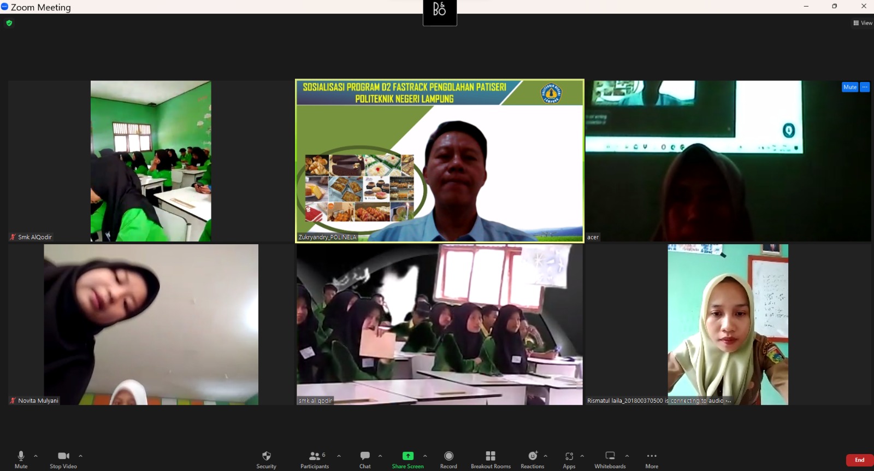Restore down the Zoom Meeting window

pyautogui.click(x=834, y=6)
